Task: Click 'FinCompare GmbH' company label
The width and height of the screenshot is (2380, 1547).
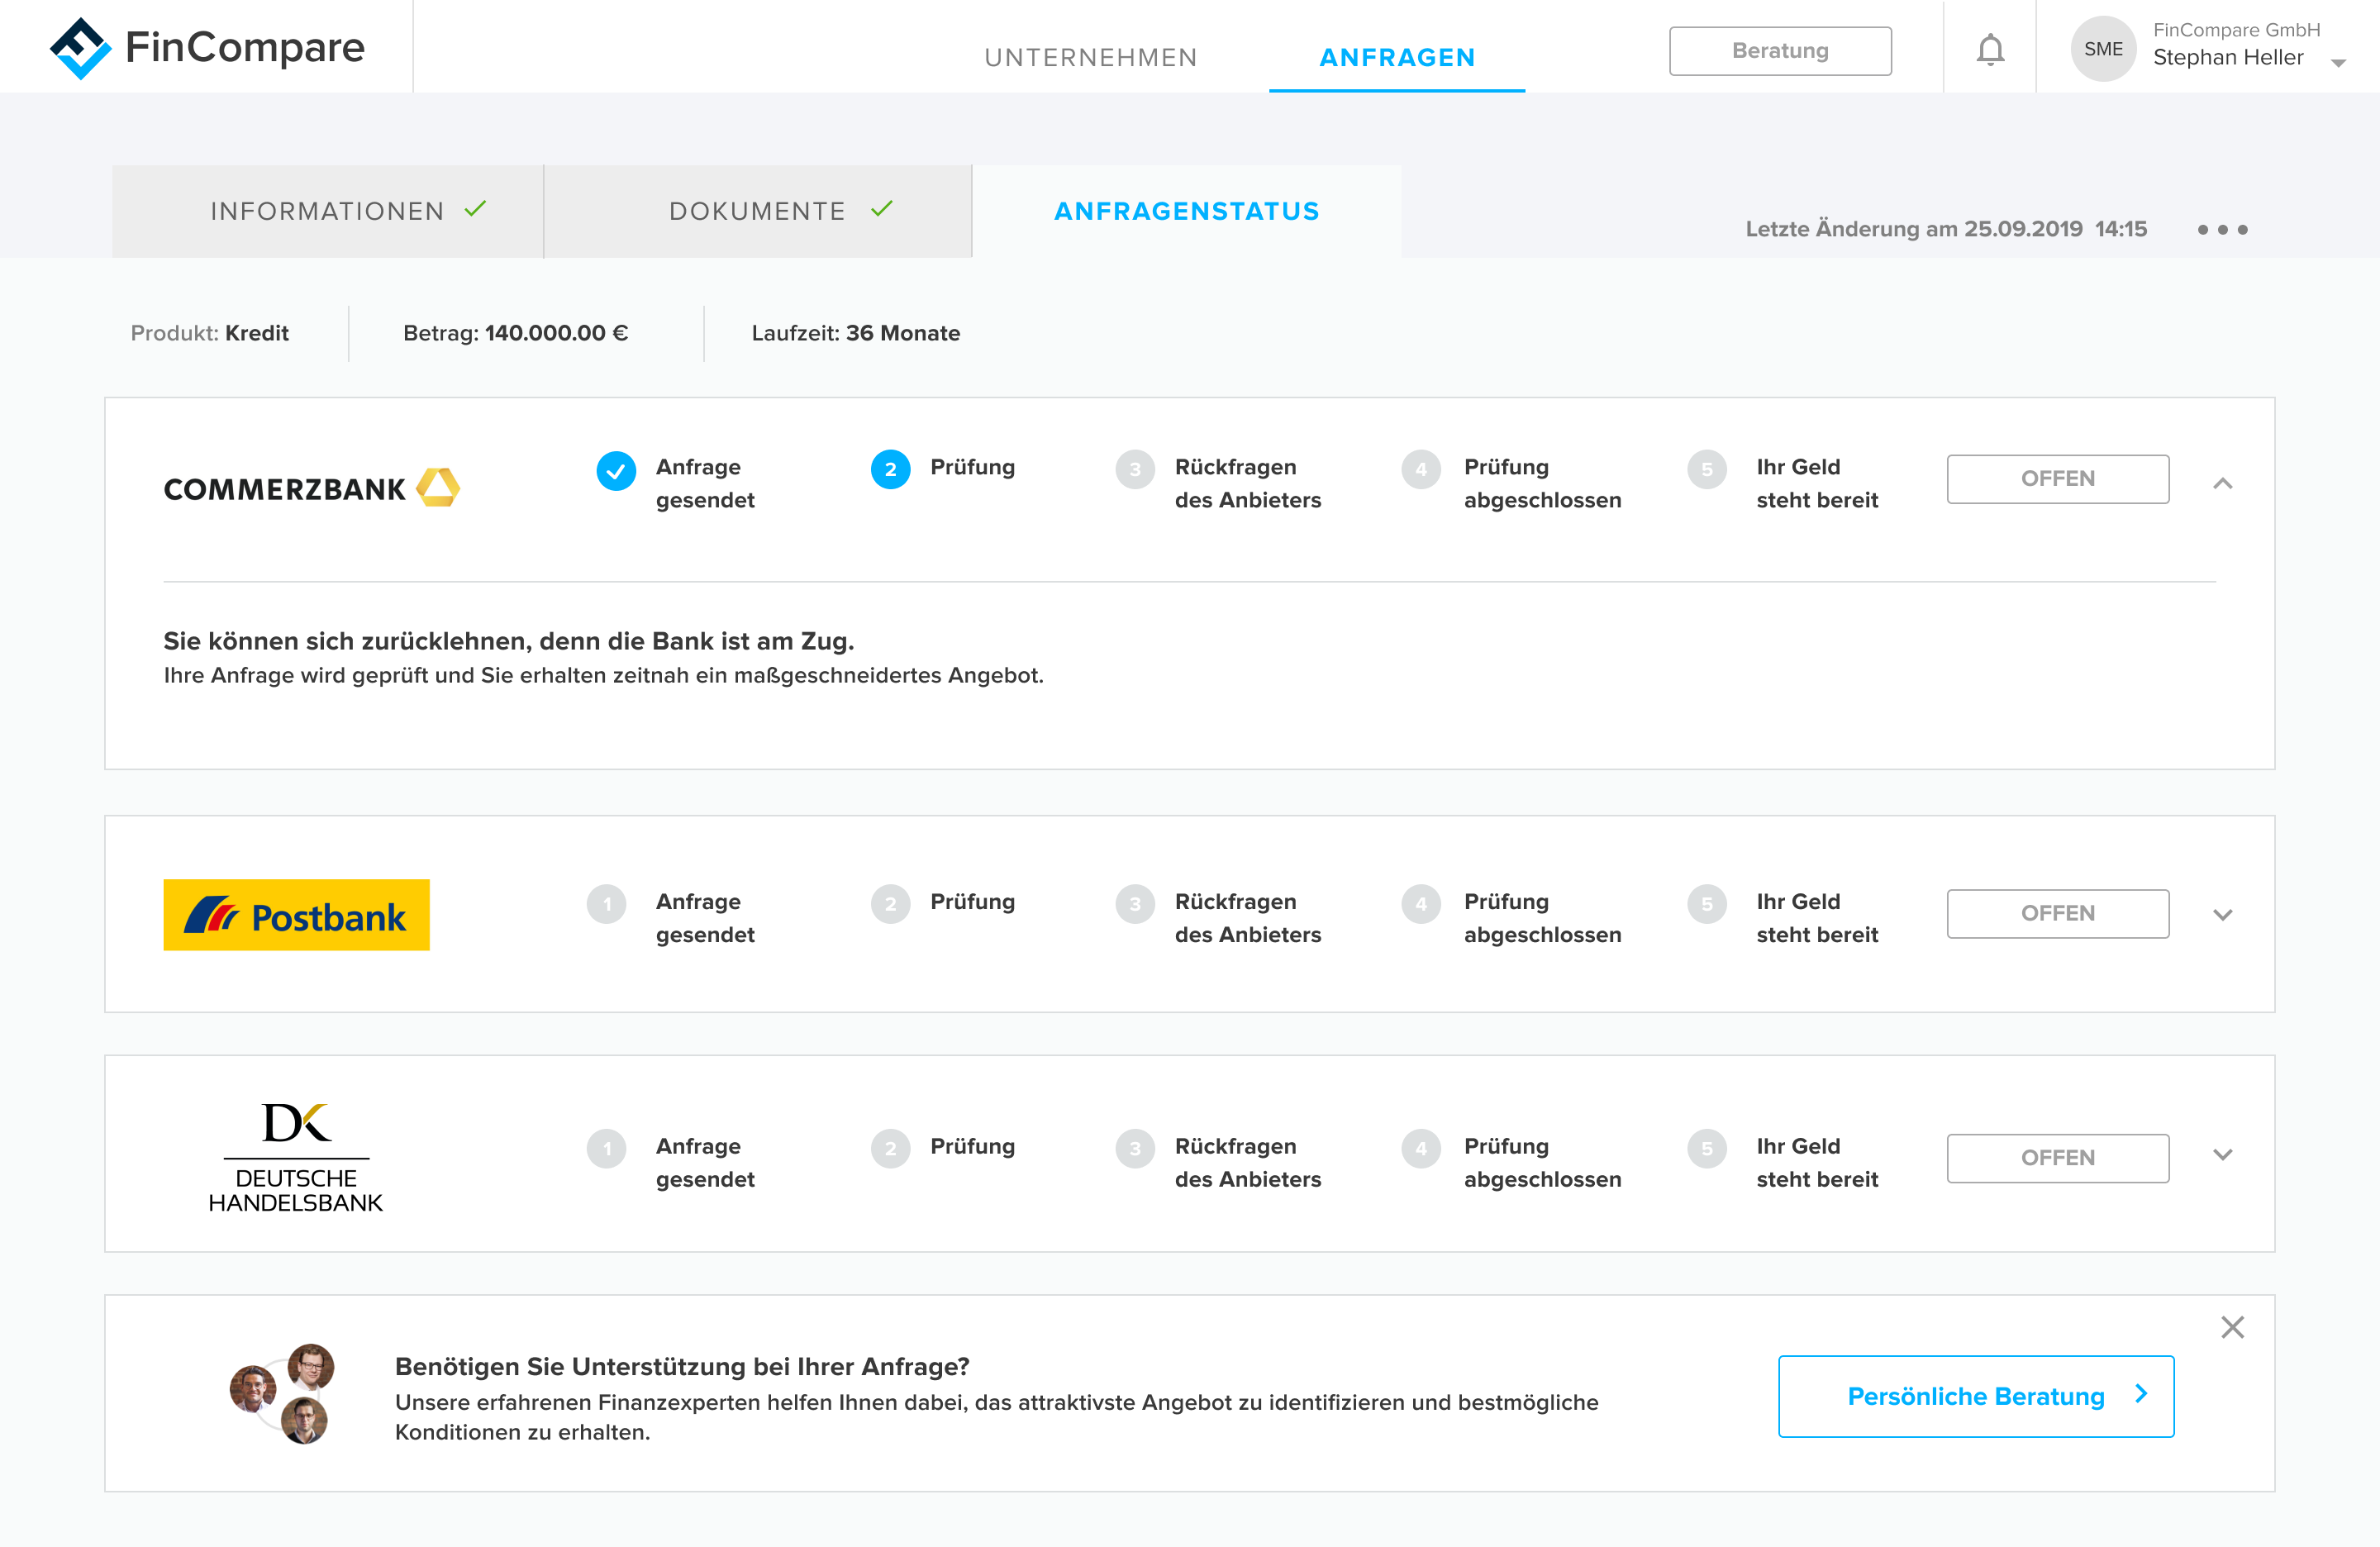Action: [x=2236, y=30]
